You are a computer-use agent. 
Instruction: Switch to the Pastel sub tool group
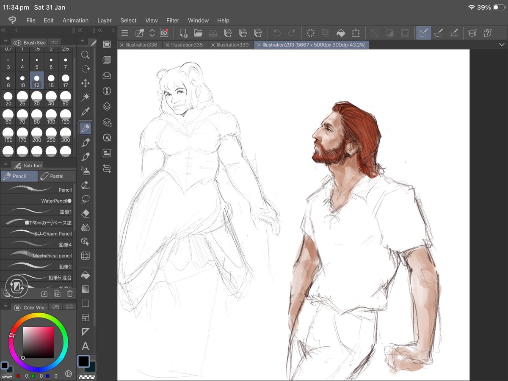tap(56, 176)
